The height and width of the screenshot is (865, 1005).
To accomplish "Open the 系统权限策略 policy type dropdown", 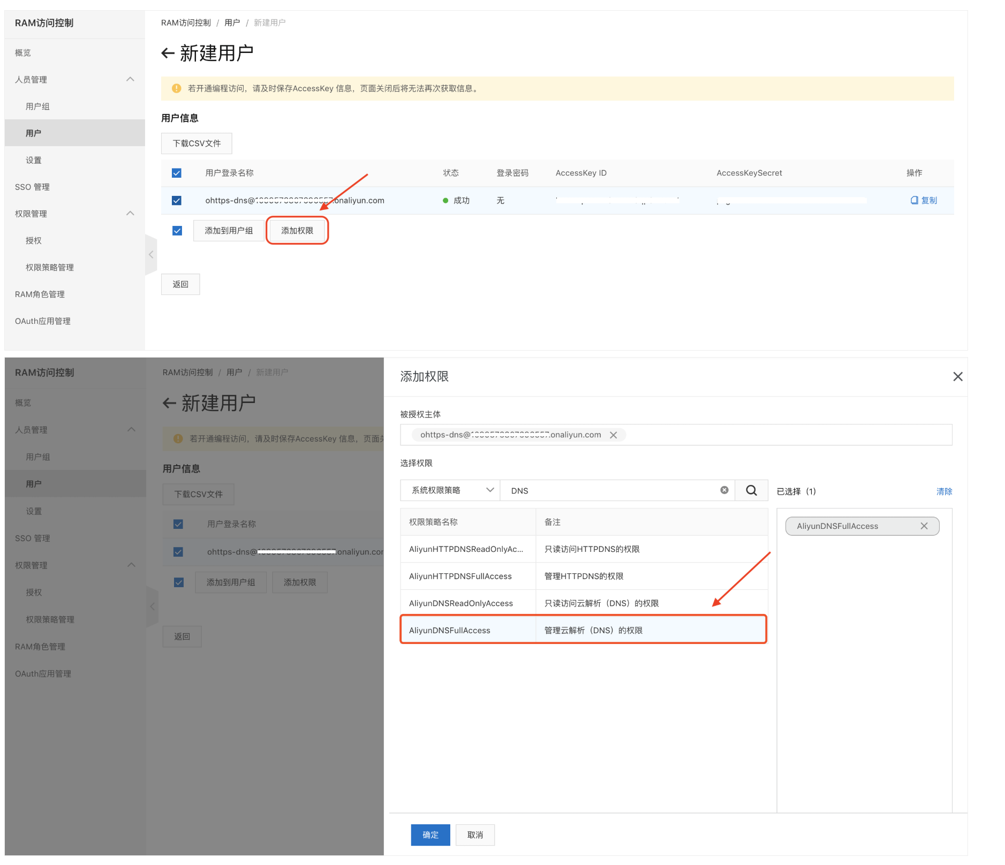I will pos(450,490).
